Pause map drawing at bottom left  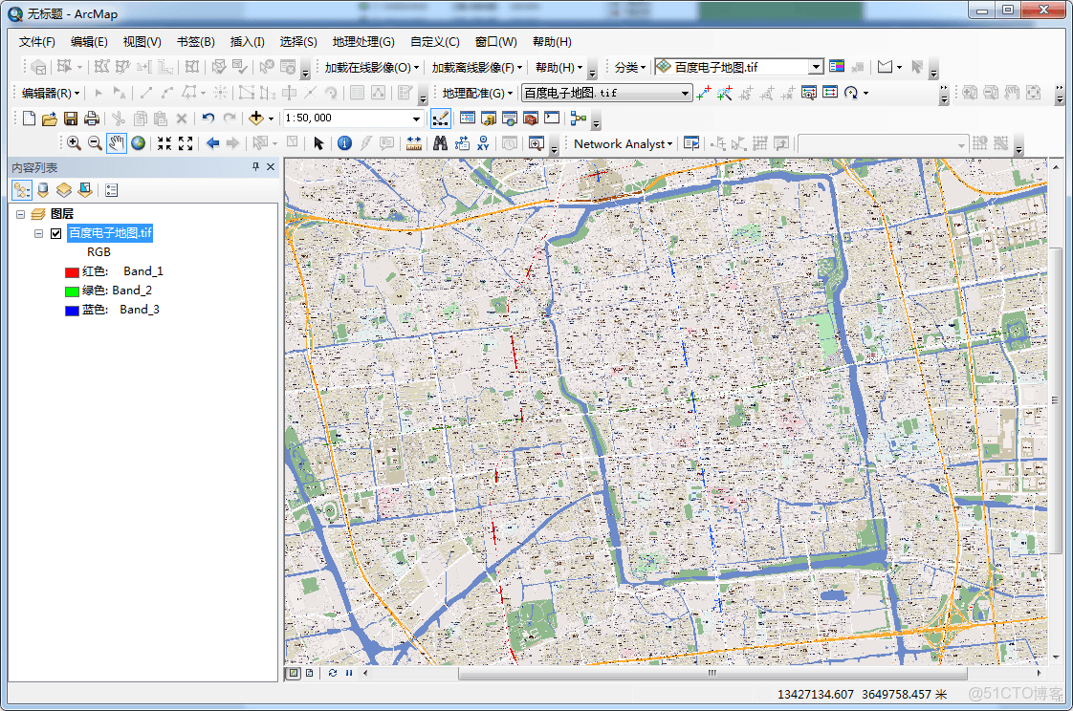(348, 672)
